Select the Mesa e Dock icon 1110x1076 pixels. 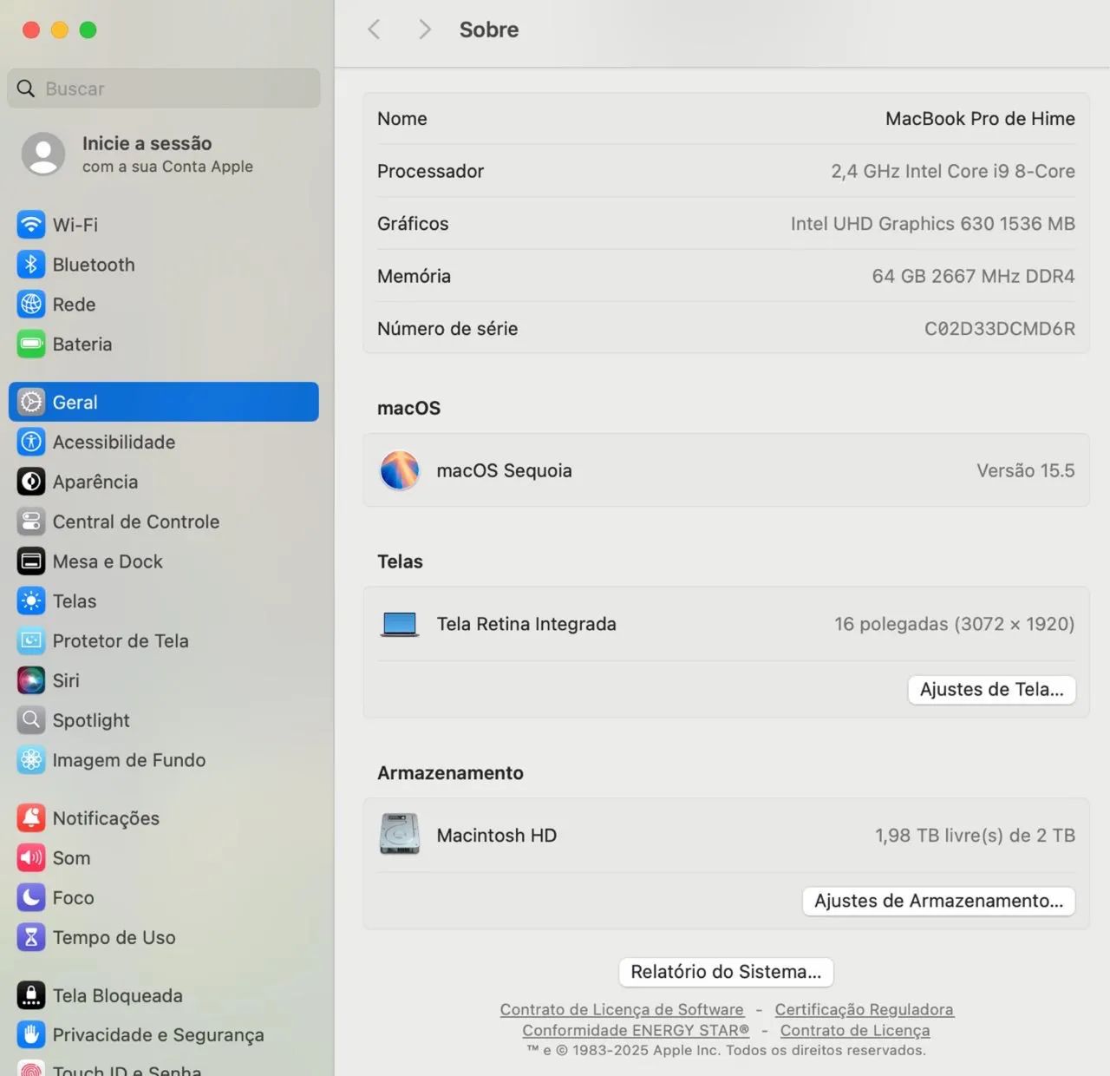(x=31, y=561)
